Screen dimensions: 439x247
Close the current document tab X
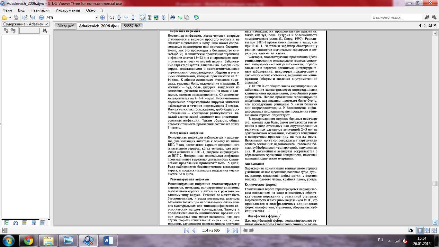coord(435,25)
